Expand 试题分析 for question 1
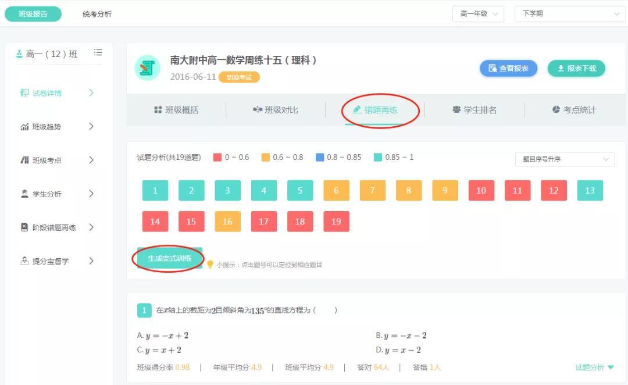 (594, 368)
